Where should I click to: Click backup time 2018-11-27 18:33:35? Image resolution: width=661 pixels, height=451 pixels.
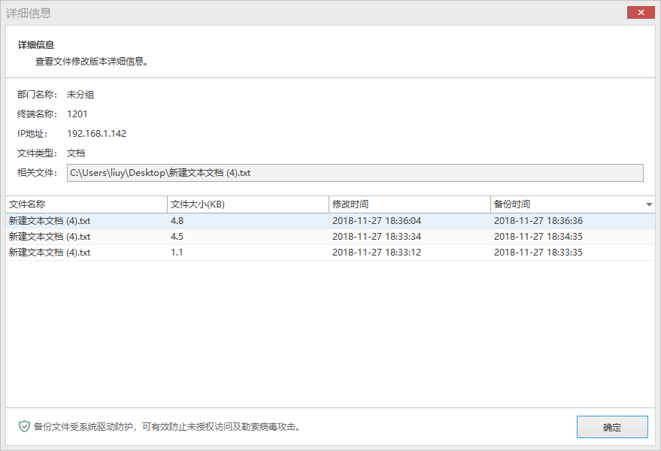[538, 253]
